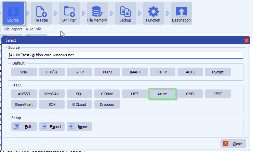Select the WebDAV plus source
Screen dimensions: 253x154
tap(52, 94)
